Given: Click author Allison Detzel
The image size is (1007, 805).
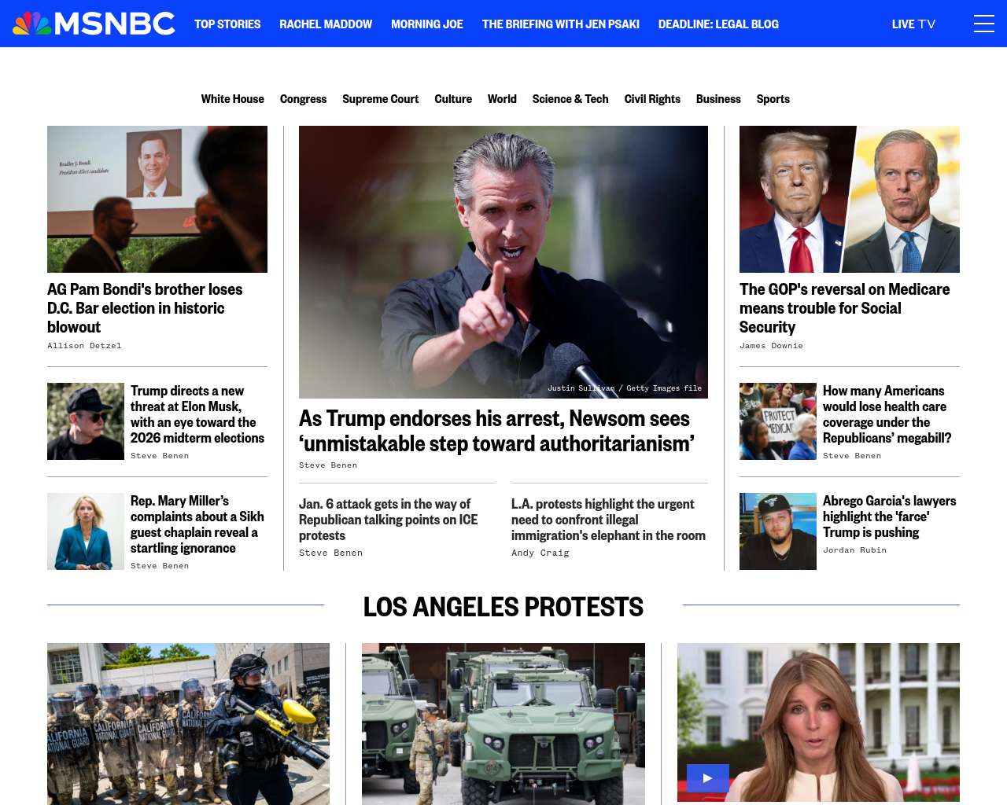Looking at the screenshot, I should 84,346.
